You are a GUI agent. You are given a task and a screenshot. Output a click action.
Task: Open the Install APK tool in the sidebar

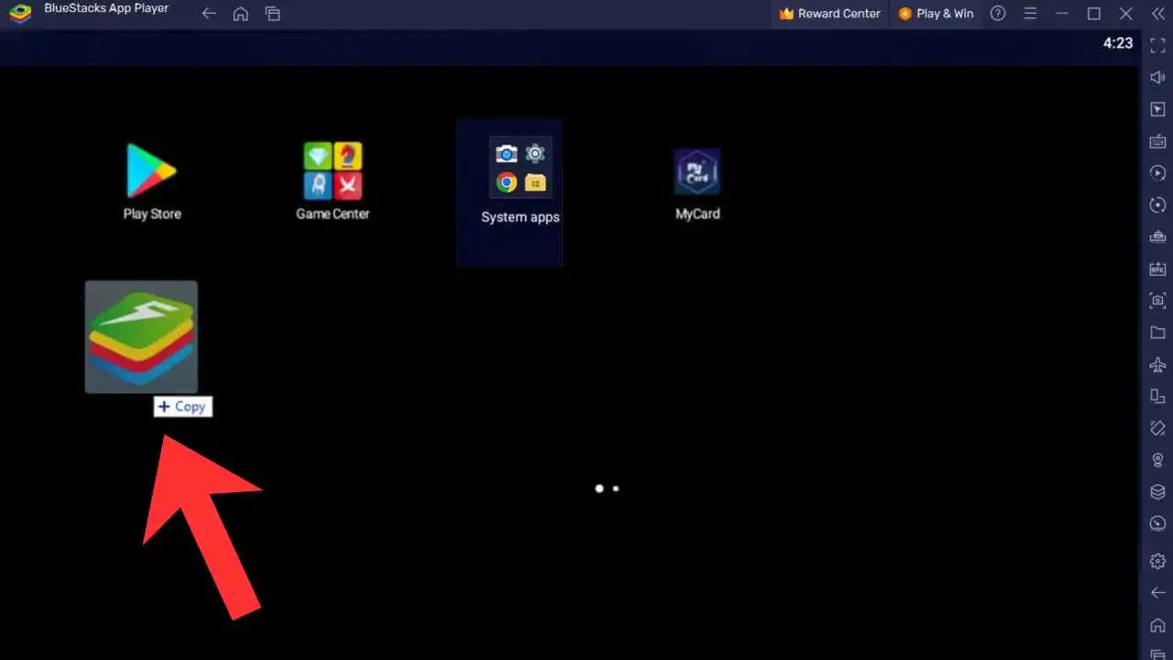1157,269
